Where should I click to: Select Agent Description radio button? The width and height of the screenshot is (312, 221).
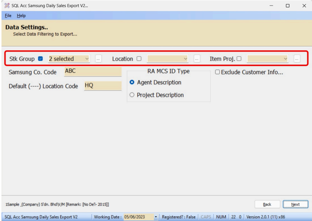coord(132,82)
